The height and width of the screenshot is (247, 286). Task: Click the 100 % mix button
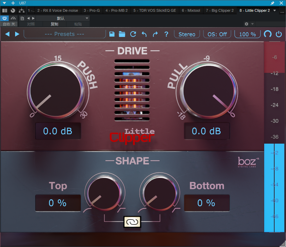click(x=247, y=34)
